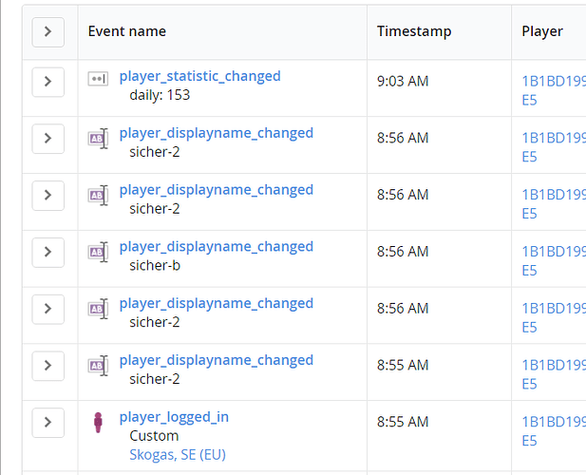The image size is (586, 475).
Task: Click the displayname icon beside 8:55 AM sicher-2
Action: tap(98, 366)
